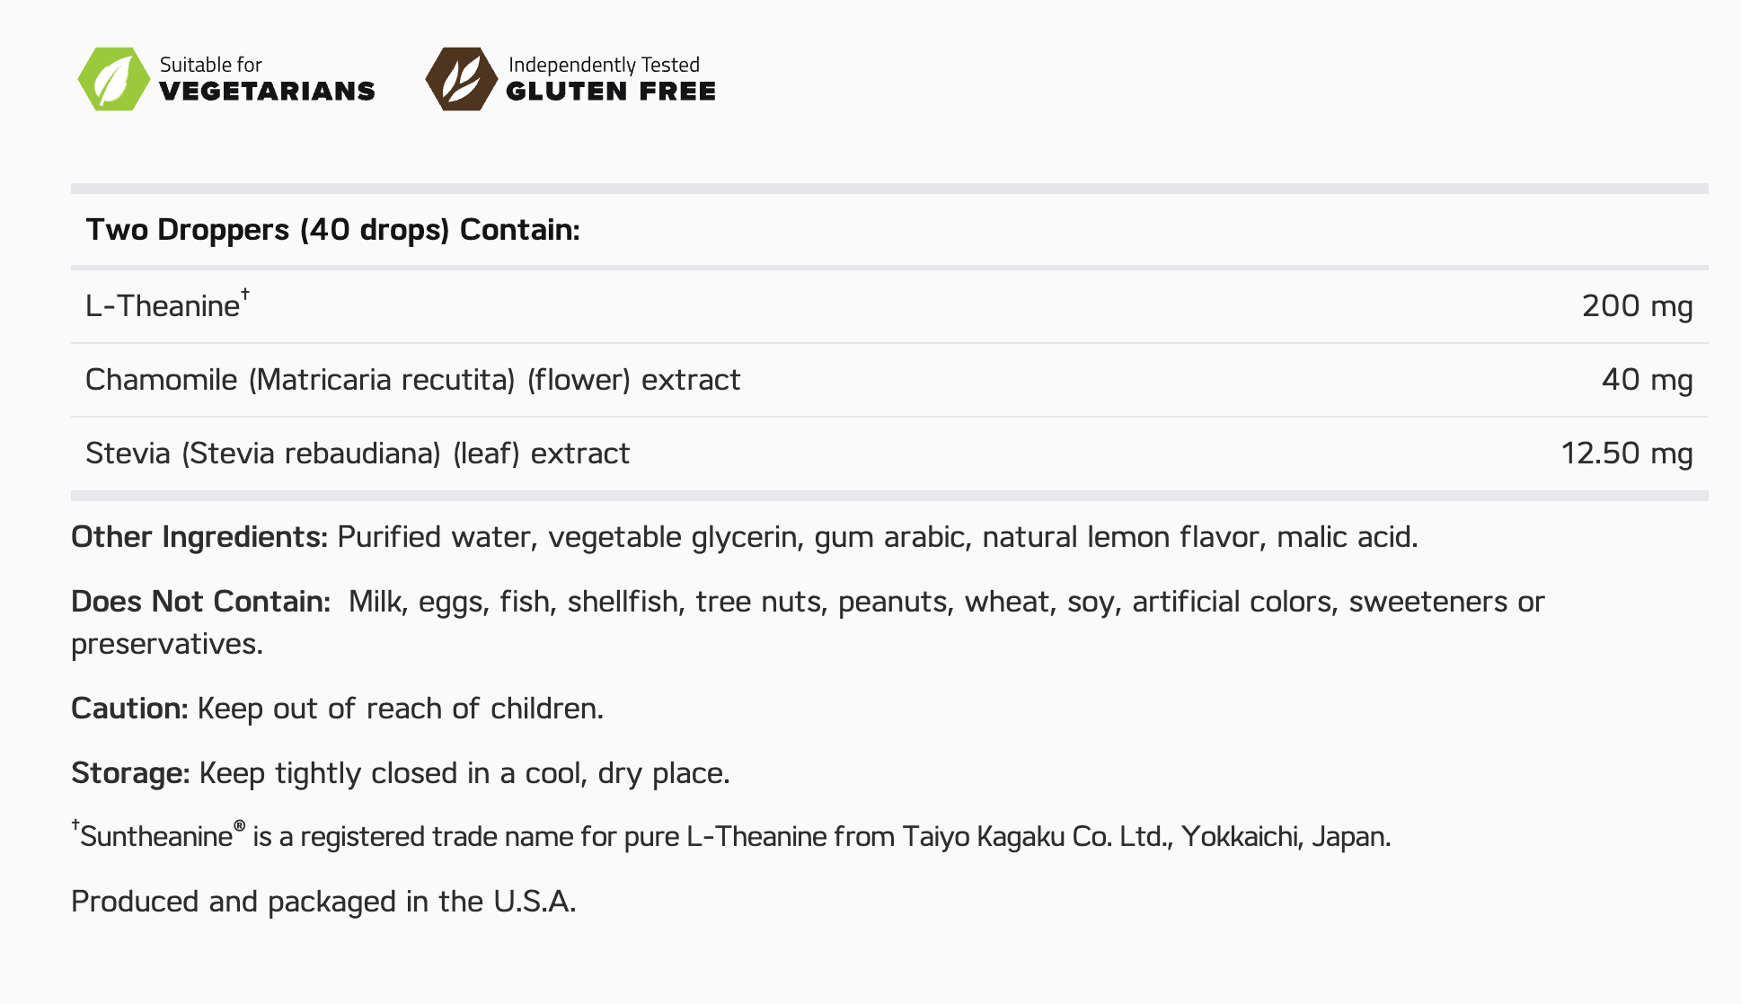The height and width of the screenshot is (1004, 1741).
Task: Click the brown gluten free wheat icon
Action: 461,79
